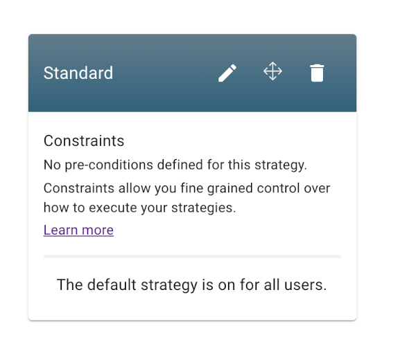This screenshot has height=364, width=416.
Task: Select the four-arrow drag handle in header
Action: pyautogui.click(x=272, y=71)
